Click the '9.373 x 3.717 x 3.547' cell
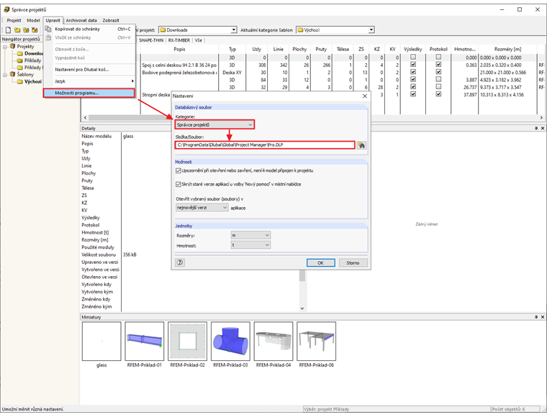 pos(507,87)
